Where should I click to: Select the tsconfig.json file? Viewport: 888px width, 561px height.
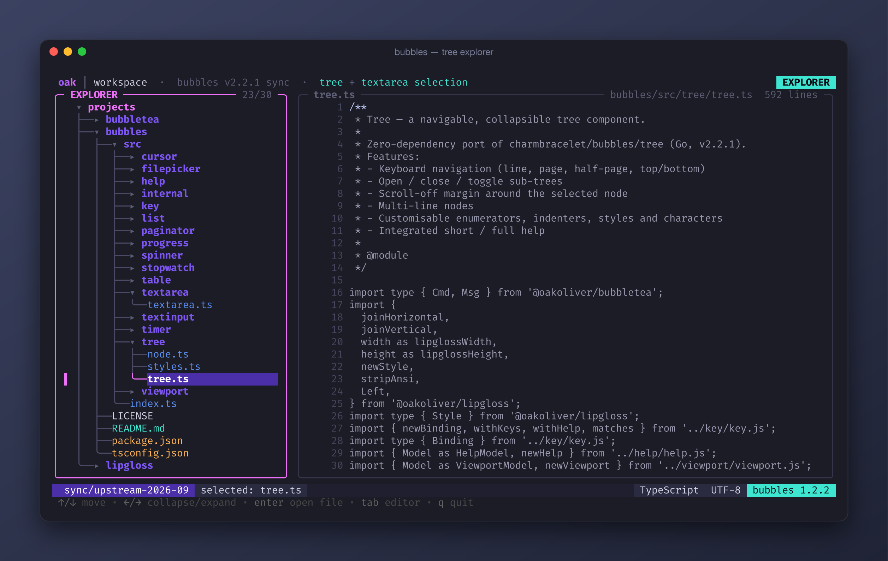pyautogui.click(x=150, y=453)
